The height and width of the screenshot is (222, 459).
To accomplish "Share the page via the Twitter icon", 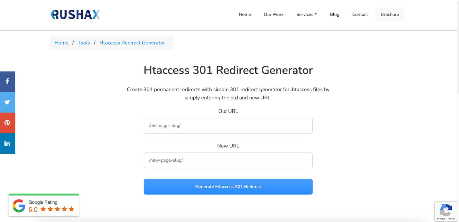I will pos(7,102).
